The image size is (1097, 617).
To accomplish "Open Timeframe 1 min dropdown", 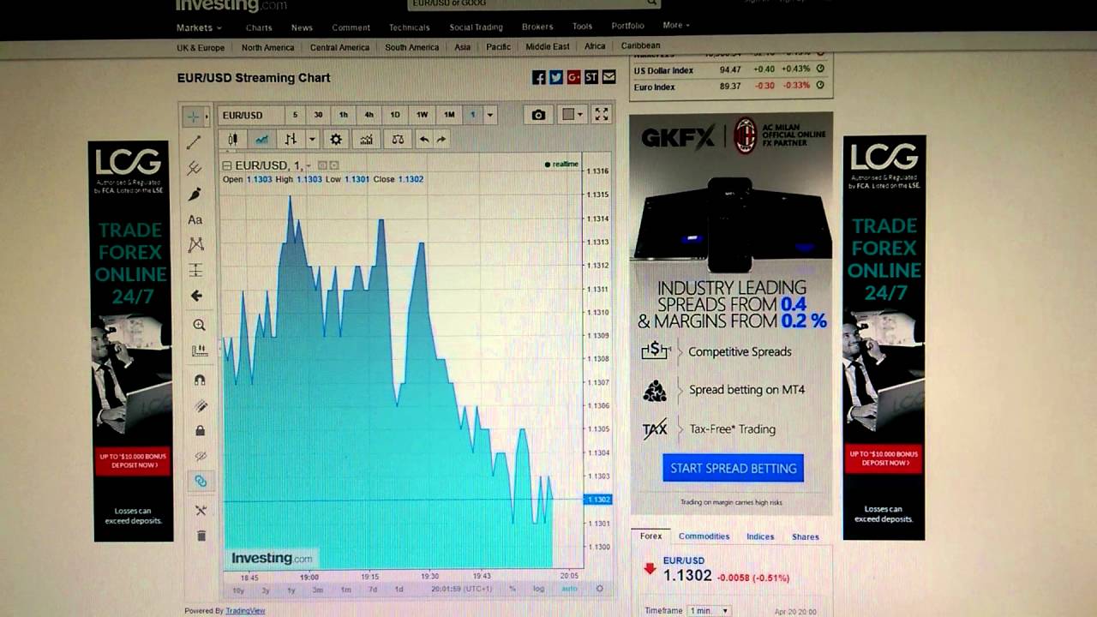I will [x=710, y=611].
